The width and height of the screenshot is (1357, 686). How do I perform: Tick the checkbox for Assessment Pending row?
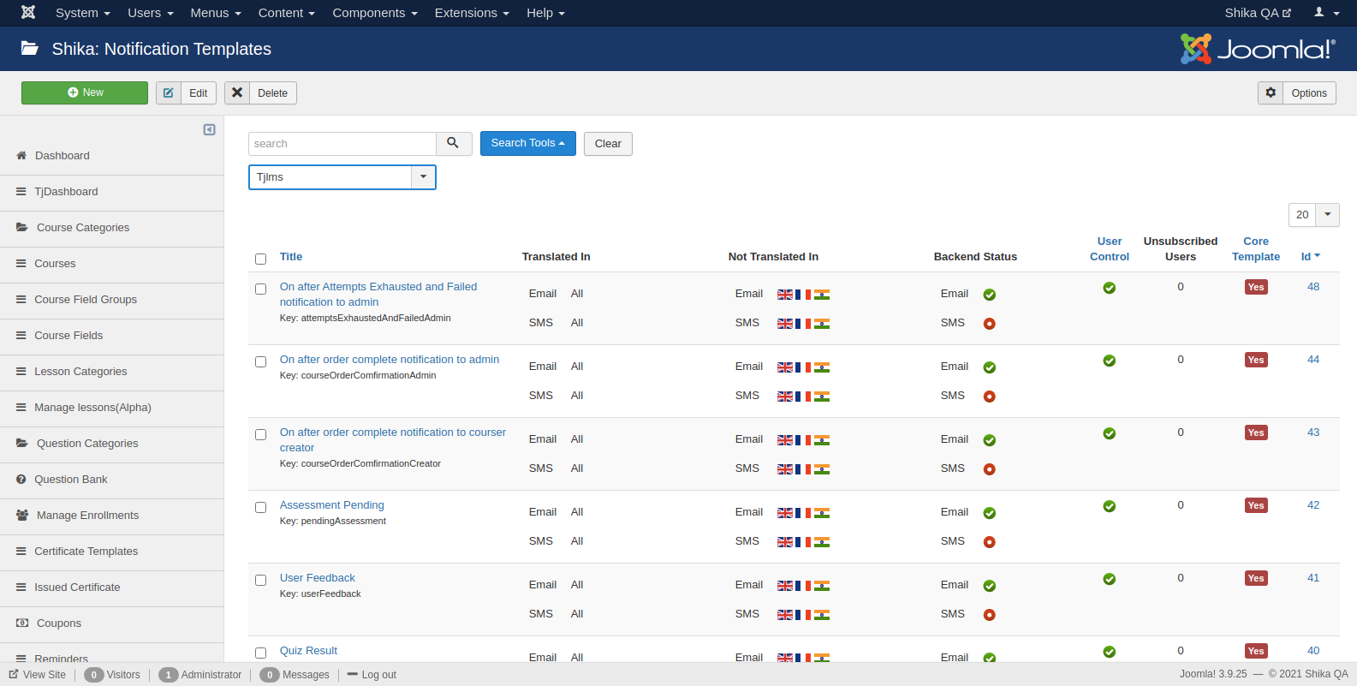point(260,507)
